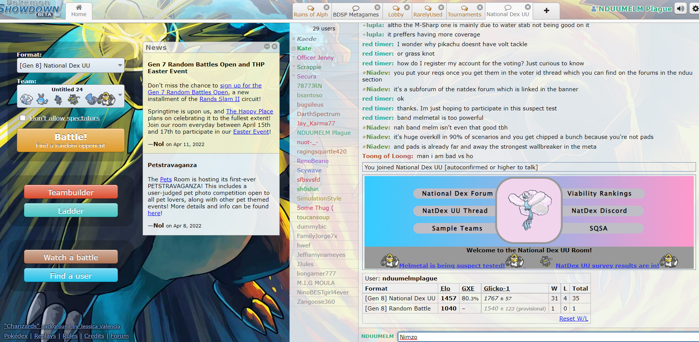Select user Secura in user list
Viewport: 699px width, 342px height.
tap(324, 76)
